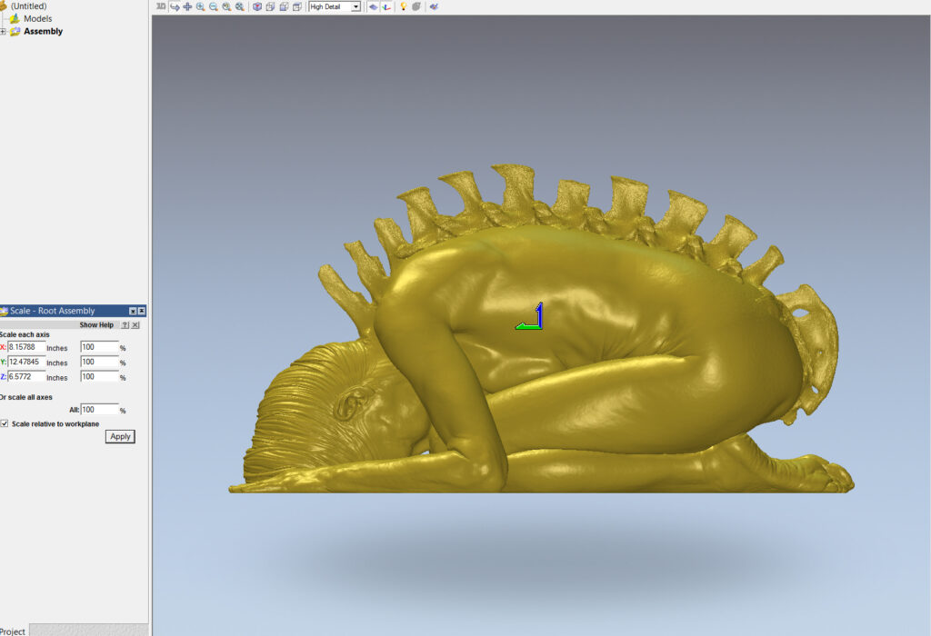This screenshot has width=931, height=636.
Task: Click inside the X scale input field
Action: 27,347
